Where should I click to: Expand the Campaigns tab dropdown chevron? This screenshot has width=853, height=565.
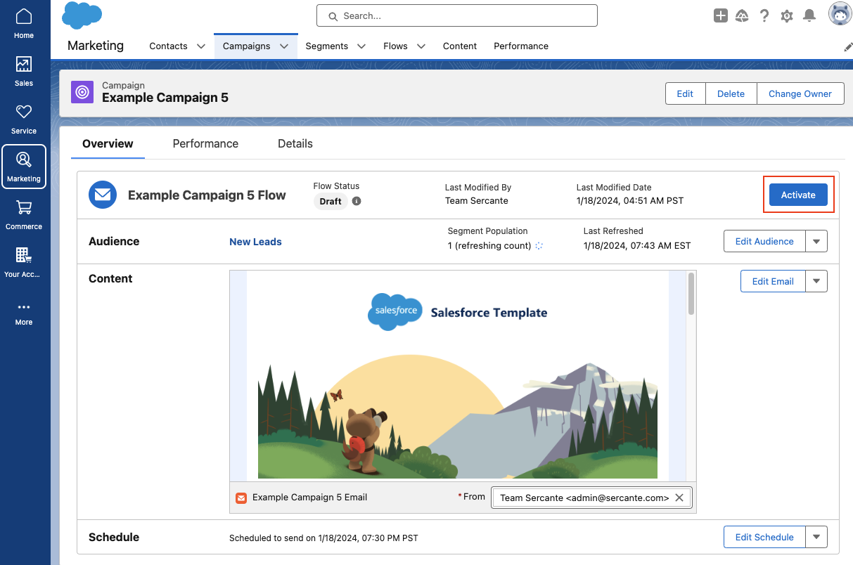(x=284, y=46)
